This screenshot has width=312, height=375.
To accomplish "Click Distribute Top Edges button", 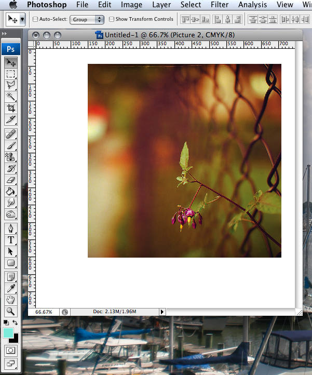I will [x=253, y=19].
